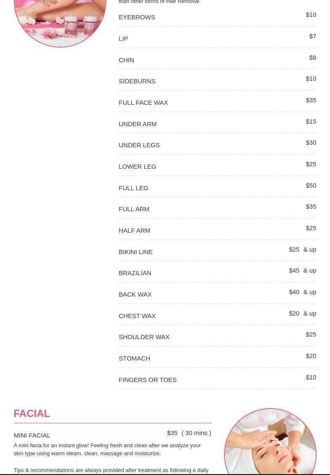Select the CHIN wax entry

click(126, 60)
